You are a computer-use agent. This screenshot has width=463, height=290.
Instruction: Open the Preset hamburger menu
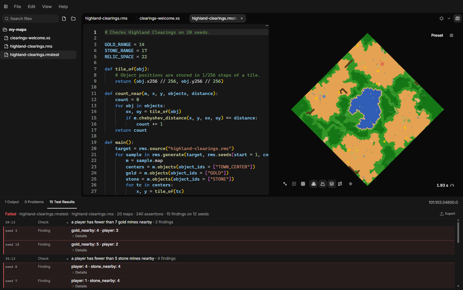451,35
